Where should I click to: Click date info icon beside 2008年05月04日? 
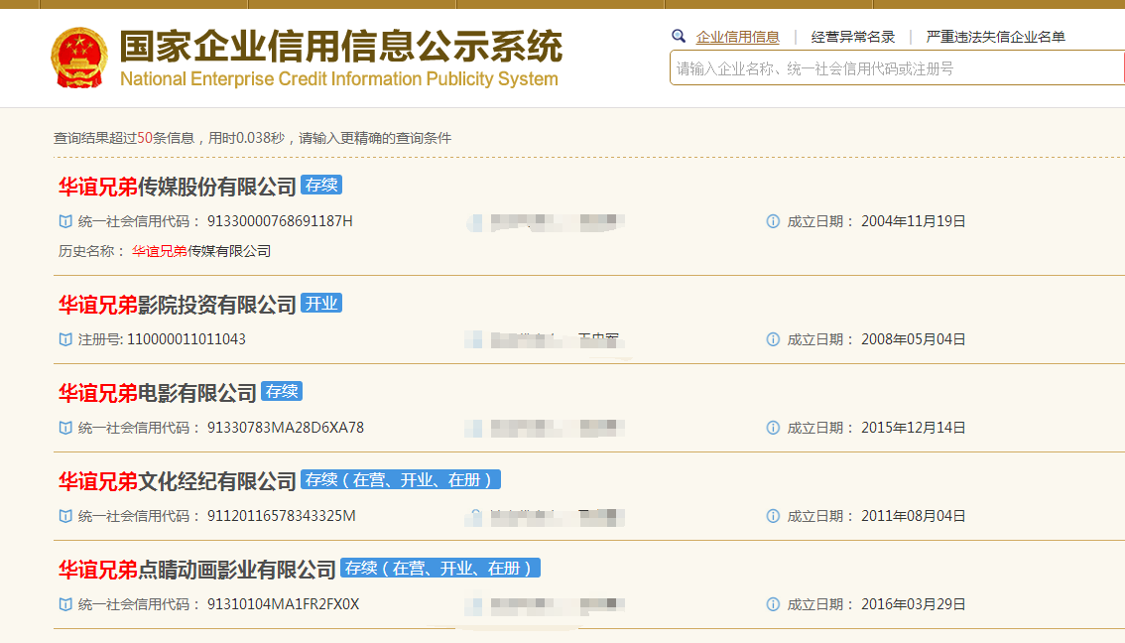click(773, 339)
